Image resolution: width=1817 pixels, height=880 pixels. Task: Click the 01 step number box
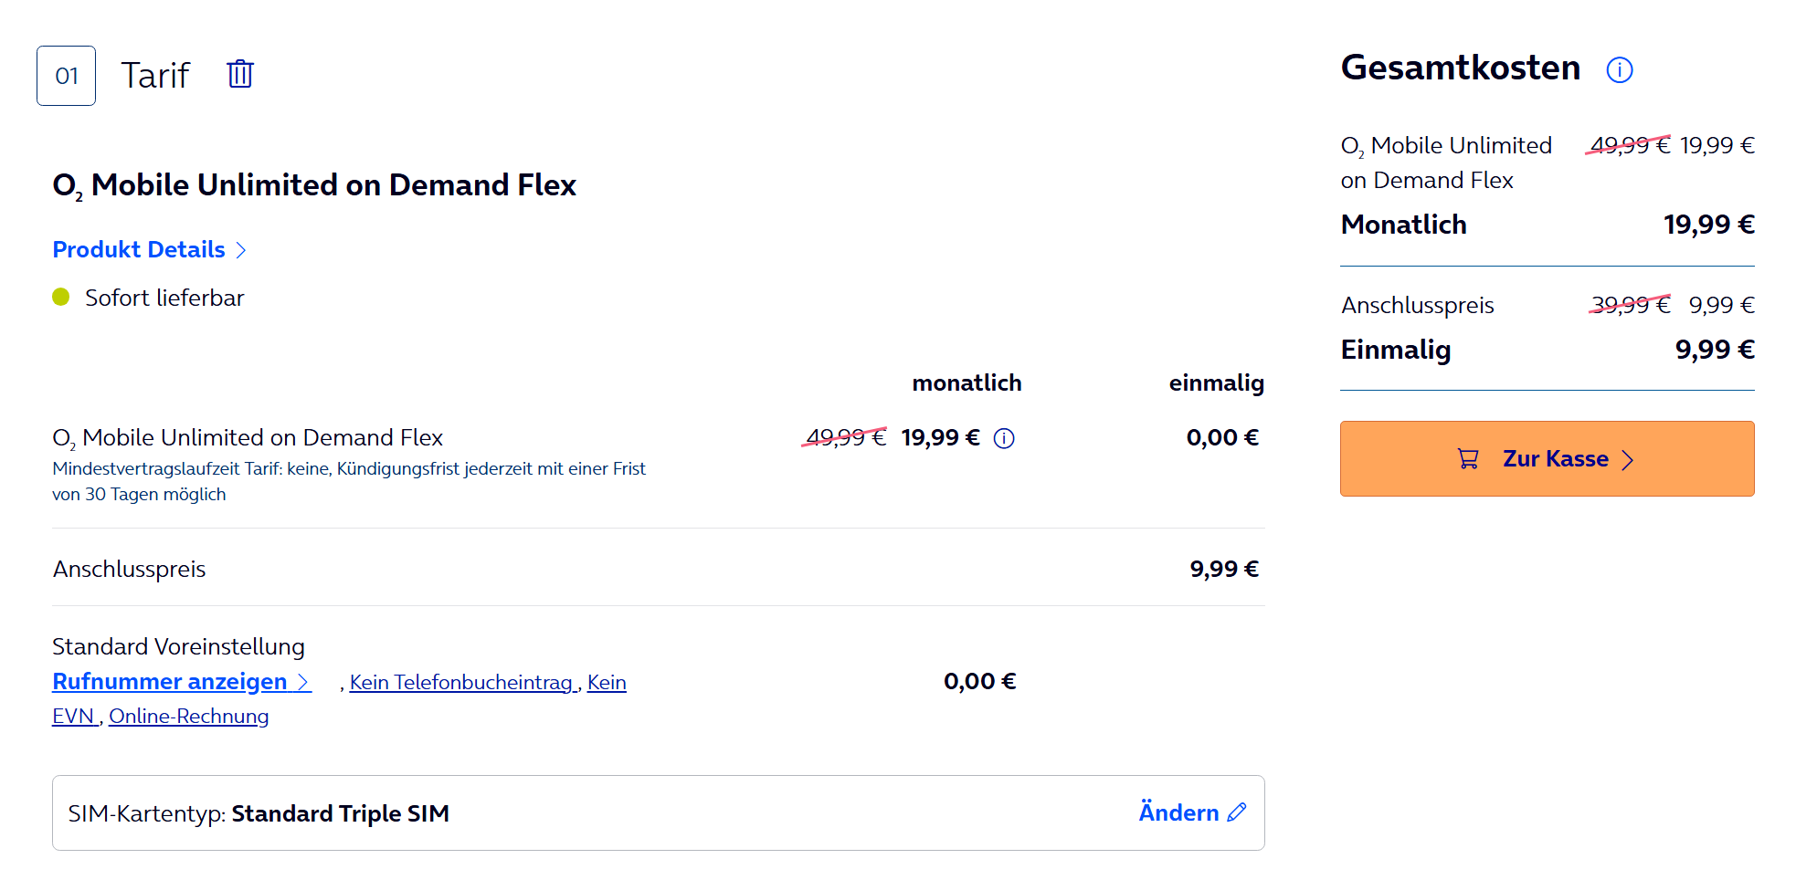[x=66, y=76]
